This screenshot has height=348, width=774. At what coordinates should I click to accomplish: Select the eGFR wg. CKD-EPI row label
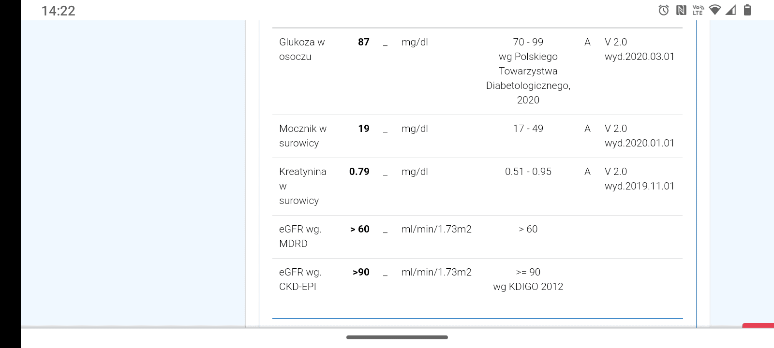point(300,279)
